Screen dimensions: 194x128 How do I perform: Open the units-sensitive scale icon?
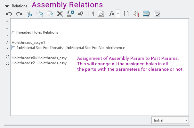pos(101,14)
